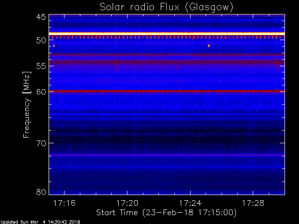Click the yellow spot near the spectrogram's left edge
Viewport: 299px width, 224px height.
(54, 46)
